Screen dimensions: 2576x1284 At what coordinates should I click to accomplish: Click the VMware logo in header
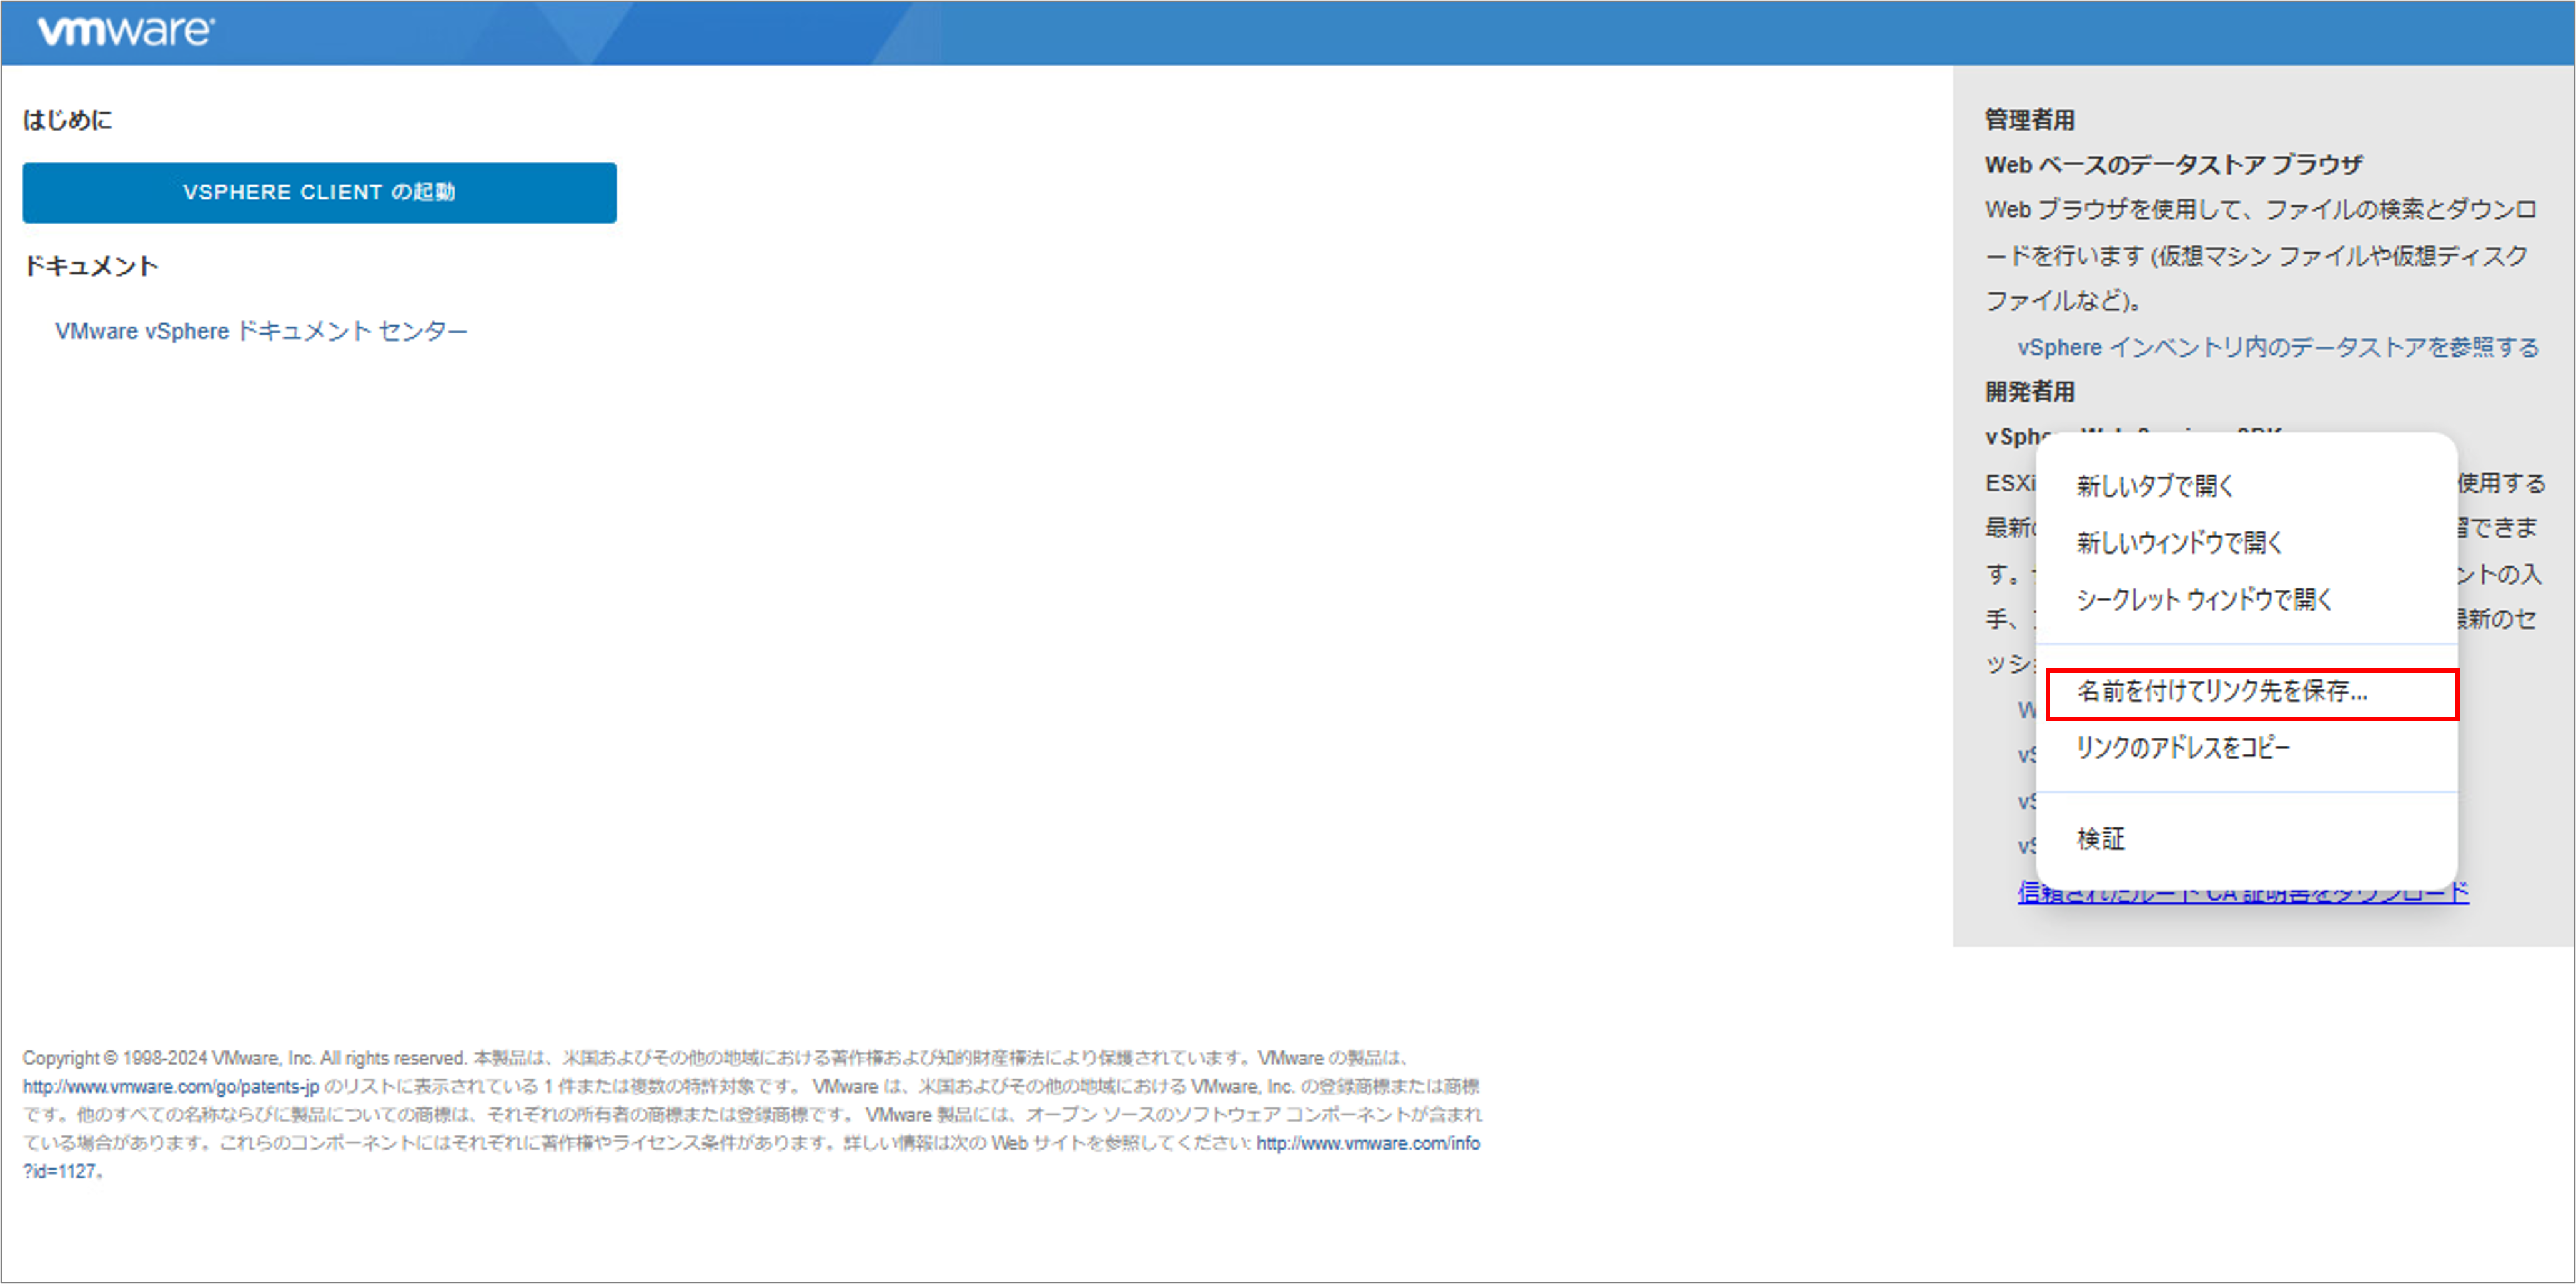125,31
